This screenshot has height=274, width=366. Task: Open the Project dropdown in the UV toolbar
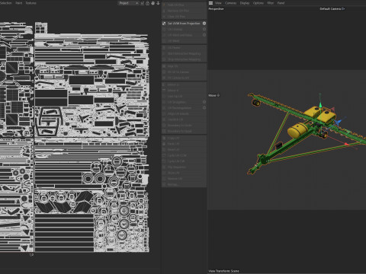point(128,3)
